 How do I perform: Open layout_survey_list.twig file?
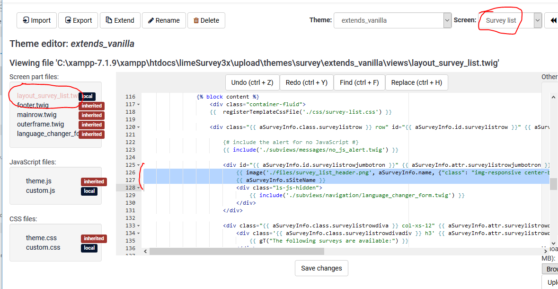pyautogui.click(x=47, y=96)
